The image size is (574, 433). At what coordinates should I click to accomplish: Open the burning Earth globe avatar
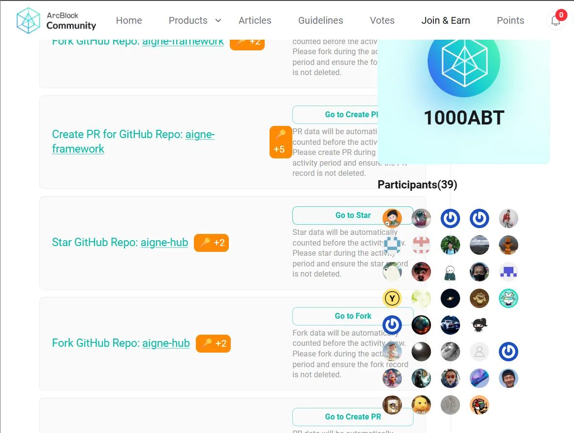(x=421, y=325)
